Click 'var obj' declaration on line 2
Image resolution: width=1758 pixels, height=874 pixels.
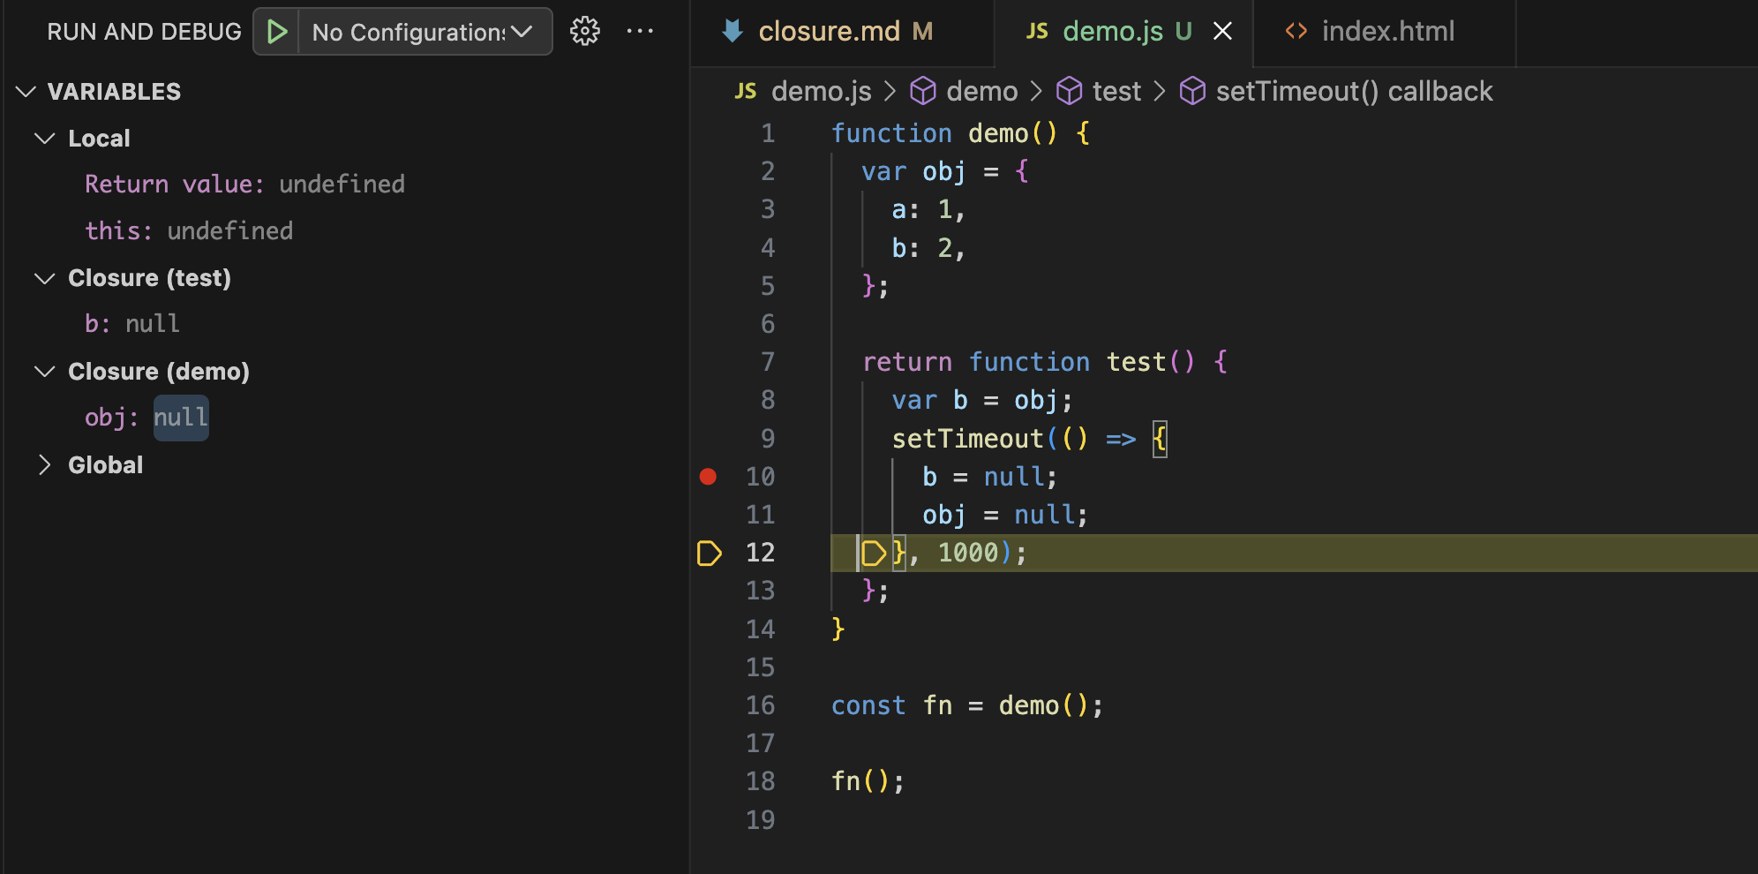913,171
